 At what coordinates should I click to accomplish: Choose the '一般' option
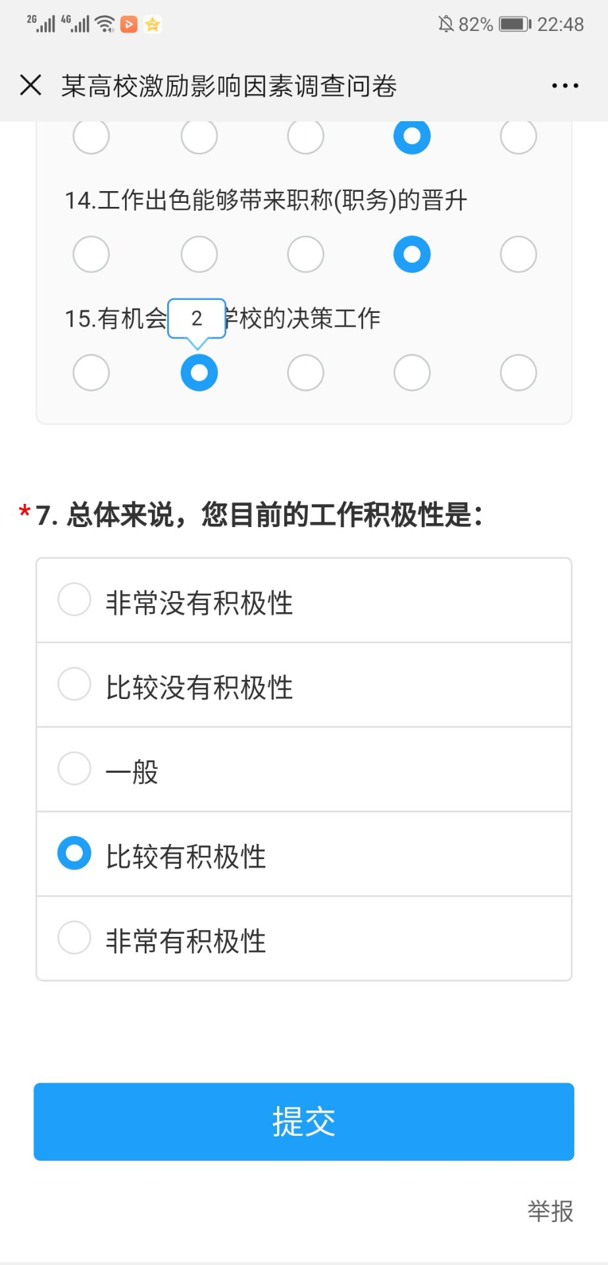(74, 769)
